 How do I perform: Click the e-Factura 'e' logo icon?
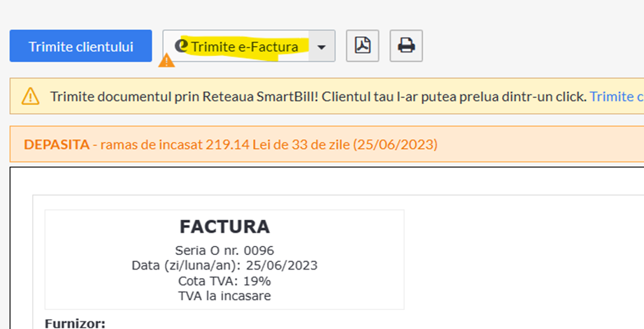pyautogui.click(x=180, y=45)
